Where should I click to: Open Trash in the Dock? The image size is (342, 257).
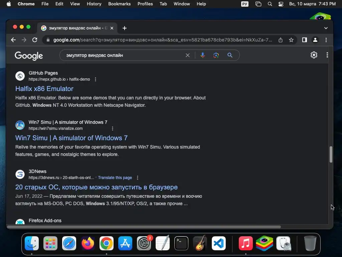pyautogui.click(x=310, y=243)
